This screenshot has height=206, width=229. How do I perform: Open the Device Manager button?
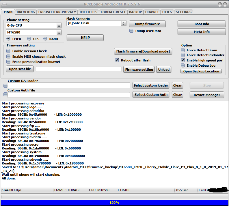point(207,95)
